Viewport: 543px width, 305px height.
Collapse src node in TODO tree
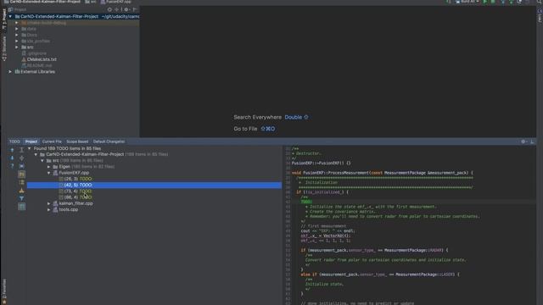point(42,160)
